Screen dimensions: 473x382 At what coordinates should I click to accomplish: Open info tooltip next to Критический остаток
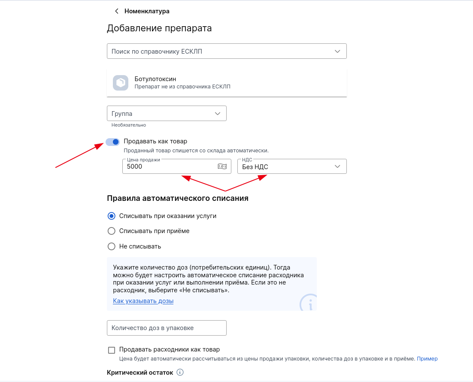180,372
